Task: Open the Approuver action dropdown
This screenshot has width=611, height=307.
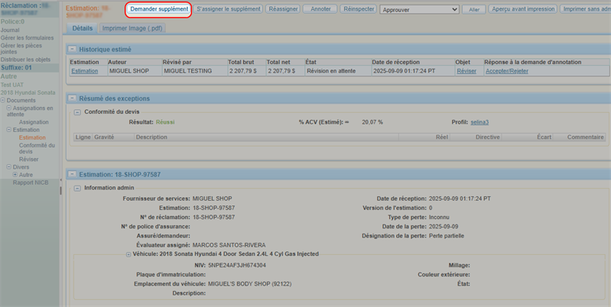Action: tap(419, 10)
